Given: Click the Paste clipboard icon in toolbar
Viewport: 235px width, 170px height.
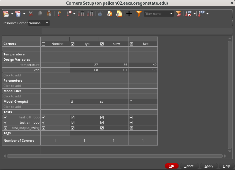Looking at the screenshot, I should coord(49,14).
